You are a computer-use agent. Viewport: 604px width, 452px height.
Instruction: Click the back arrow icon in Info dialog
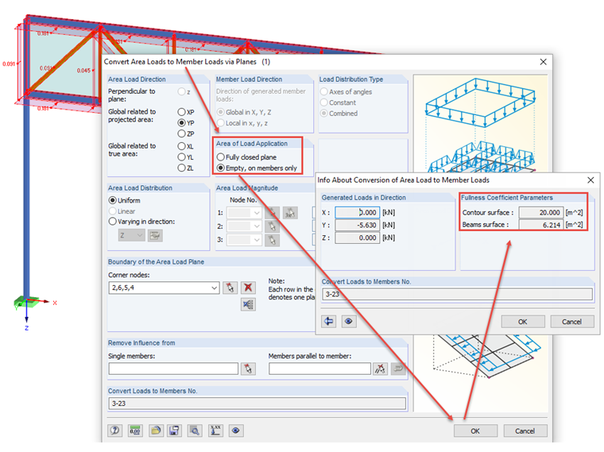(x=328, y=321)
